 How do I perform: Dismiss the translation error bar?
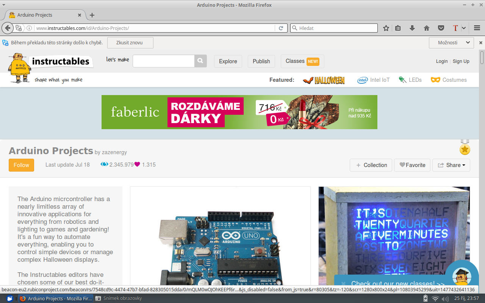coord(480,43)
